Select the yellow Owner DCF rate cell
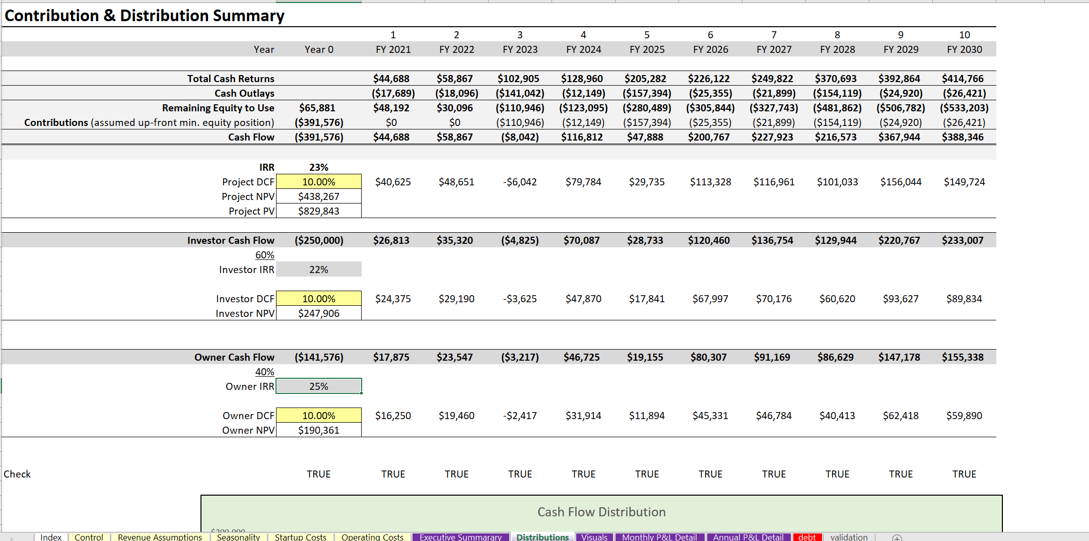Image resolution: width=1089 pixels, height=541 pixels. pyautogui.click(x=319, y=415)
